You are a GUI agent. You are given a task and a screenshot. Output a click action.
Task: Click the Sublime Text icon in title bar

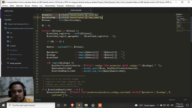point(3,2)
